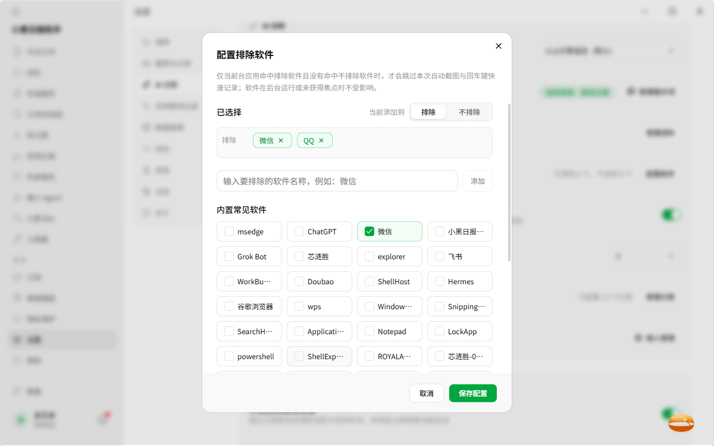Tick the WorkBu… checkbox

click(x=229, y=281)
